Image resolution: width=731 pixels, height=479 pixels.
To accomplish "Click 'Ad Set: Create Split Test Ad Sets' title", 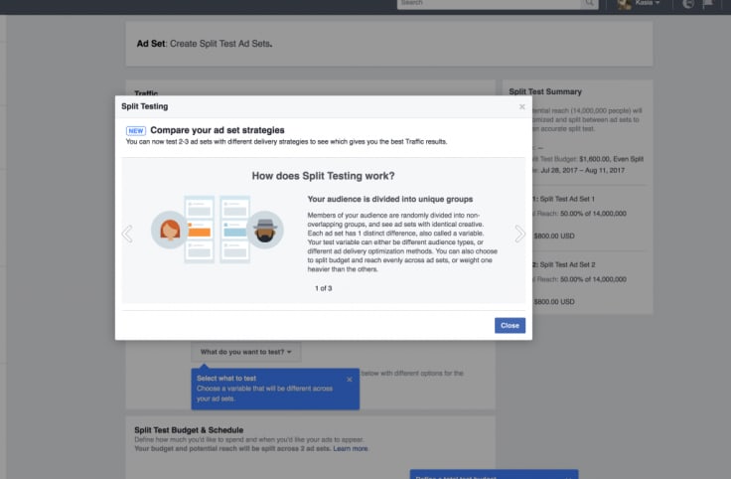I will click(205, 44).
